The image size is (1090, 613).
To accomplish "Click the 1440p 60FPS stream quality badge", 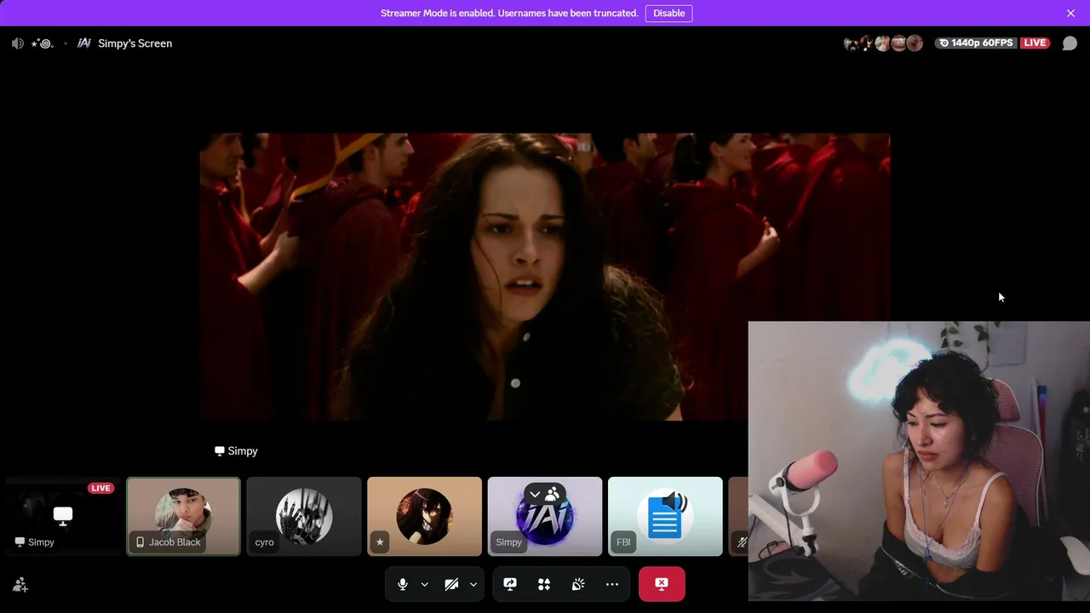I will [x=975, y=43].
